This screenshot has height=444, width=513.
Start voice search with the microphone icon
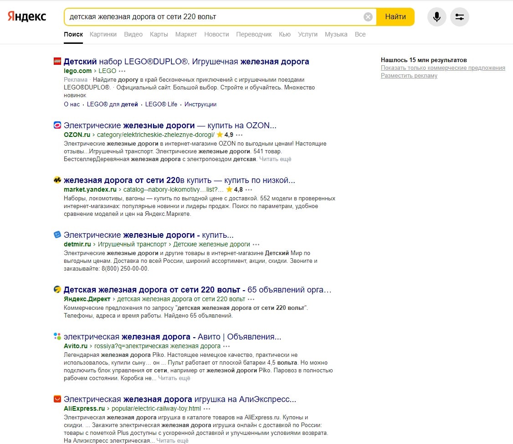pyautogui.click(x=437, y=17)
